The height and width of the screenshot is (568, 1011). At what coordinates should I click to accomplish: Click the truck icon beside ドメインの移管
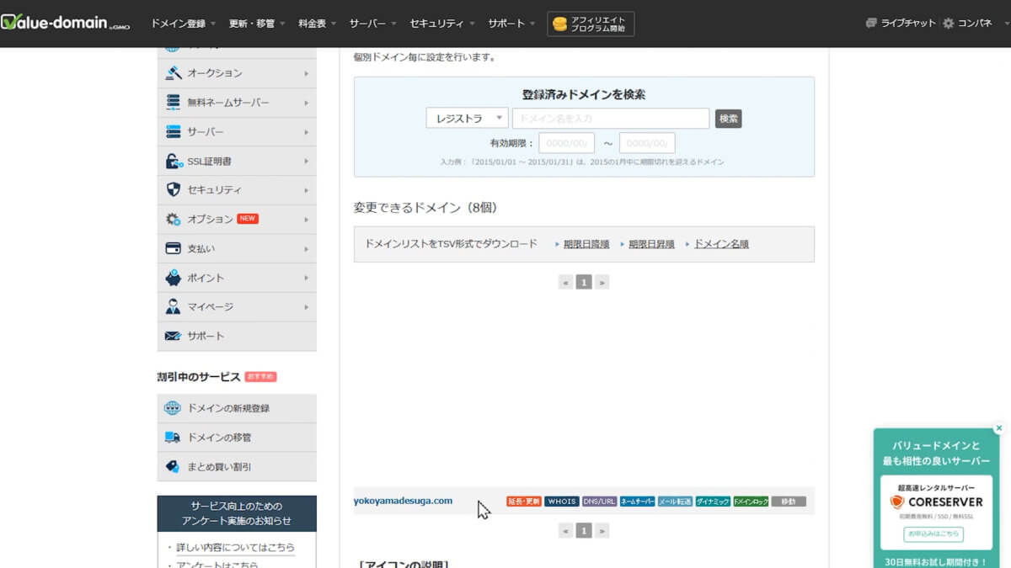click(173, 438)
